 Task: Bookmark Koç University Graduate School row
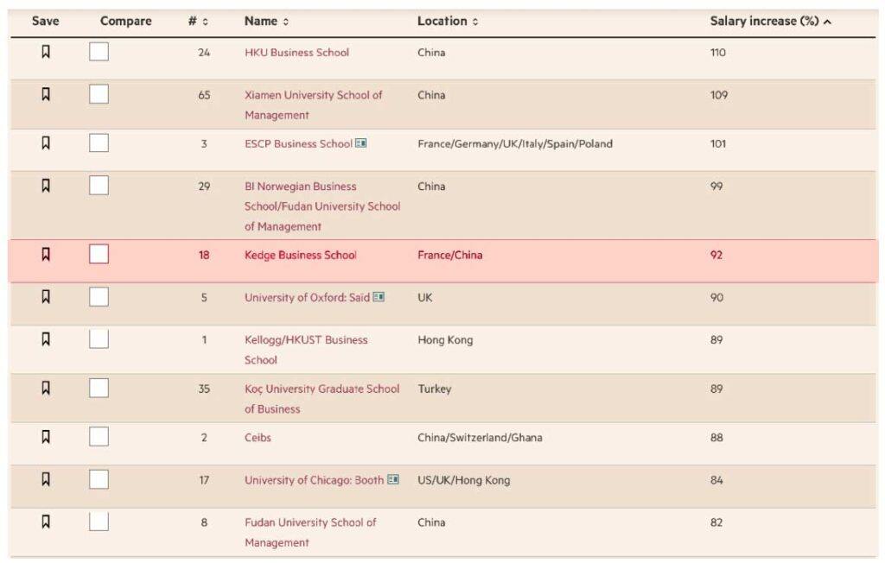(x=46, y=388)
